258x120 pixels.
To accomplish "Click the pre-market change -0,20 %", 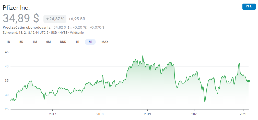I will coord(77,27).
